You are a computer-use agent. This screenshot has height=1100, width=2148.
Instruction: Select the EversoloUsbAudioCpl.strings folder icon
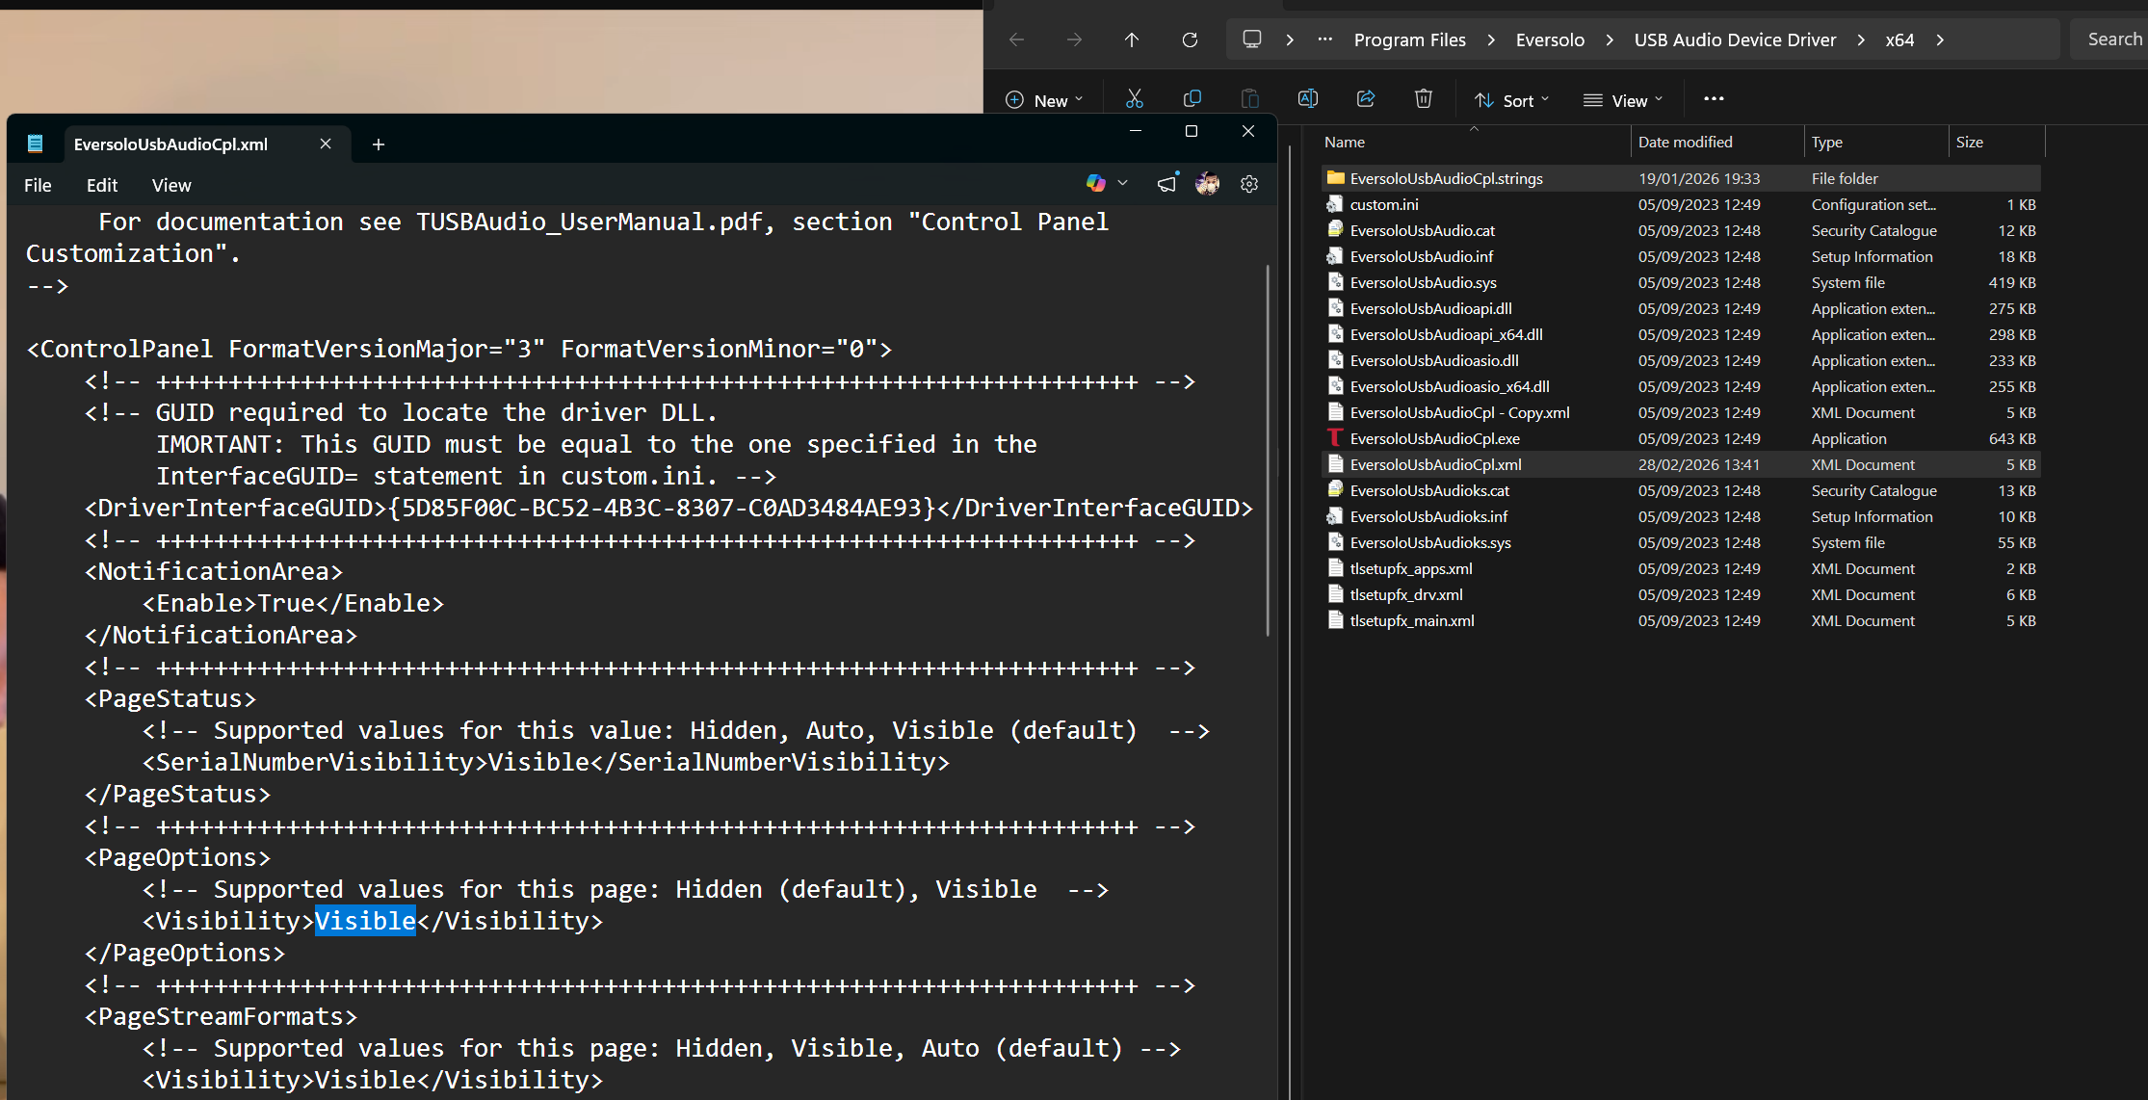click(x=1335, y=178)
